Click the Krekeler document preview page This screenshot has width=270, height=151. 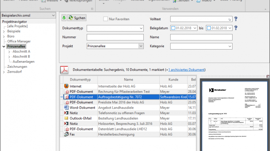(235, 116)
